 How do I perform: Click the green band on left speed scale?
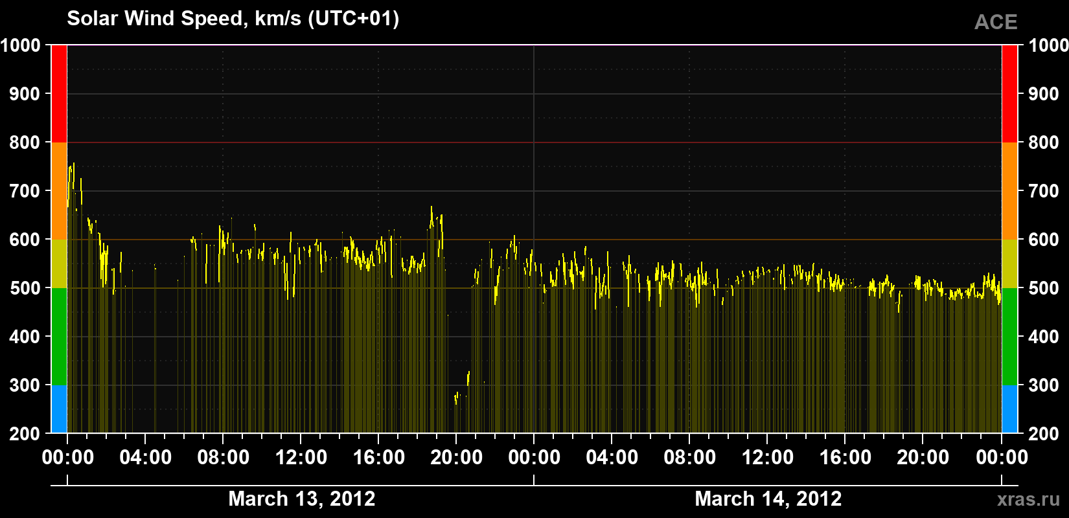click(x=59, y=337)
